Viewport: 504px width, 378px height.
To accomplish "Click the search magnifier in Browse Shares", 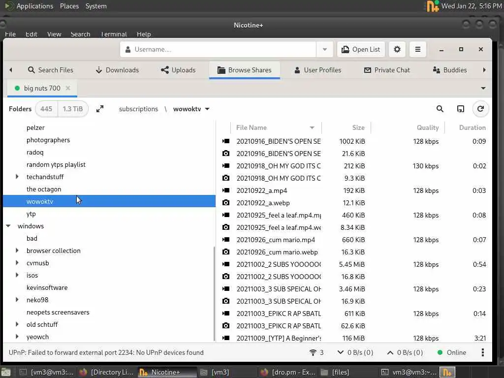I will pyautogui.click(x=440, y=109).
